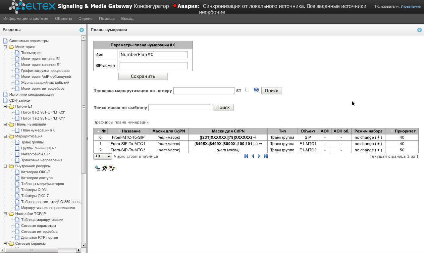424x253 pixels.
Task: Click the blue help question-mark icon
Action: coord(256,90)
